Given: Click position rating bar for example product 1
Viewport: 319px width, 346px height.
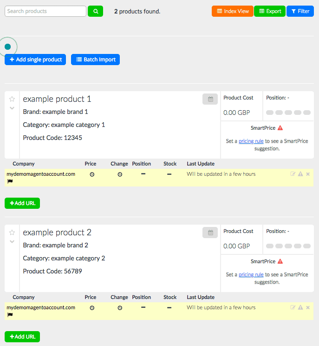Looking at the screenshot, I should tap(287, 113).
